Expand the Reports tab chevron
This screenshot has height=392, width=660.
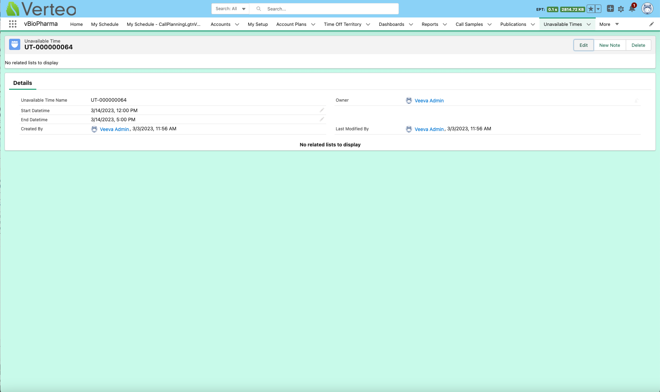tap(445, 24)
